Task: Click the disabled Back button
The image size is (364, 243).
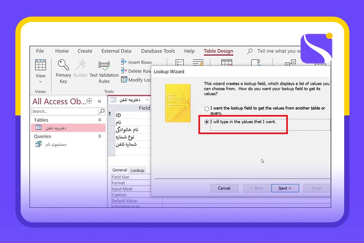Action: (257, 188)
